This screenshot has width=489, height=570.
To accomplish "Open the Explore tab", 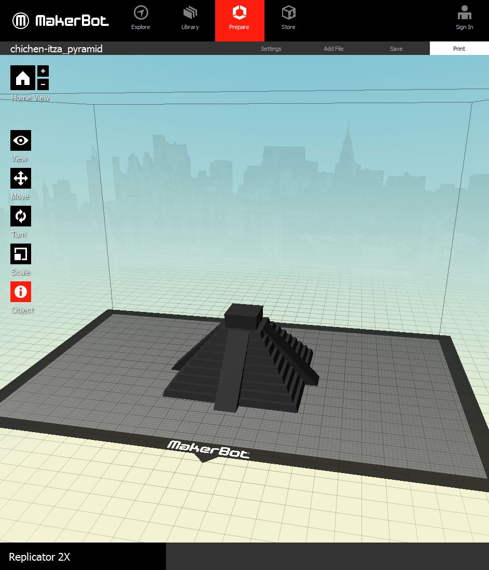I will coord(141,18).
